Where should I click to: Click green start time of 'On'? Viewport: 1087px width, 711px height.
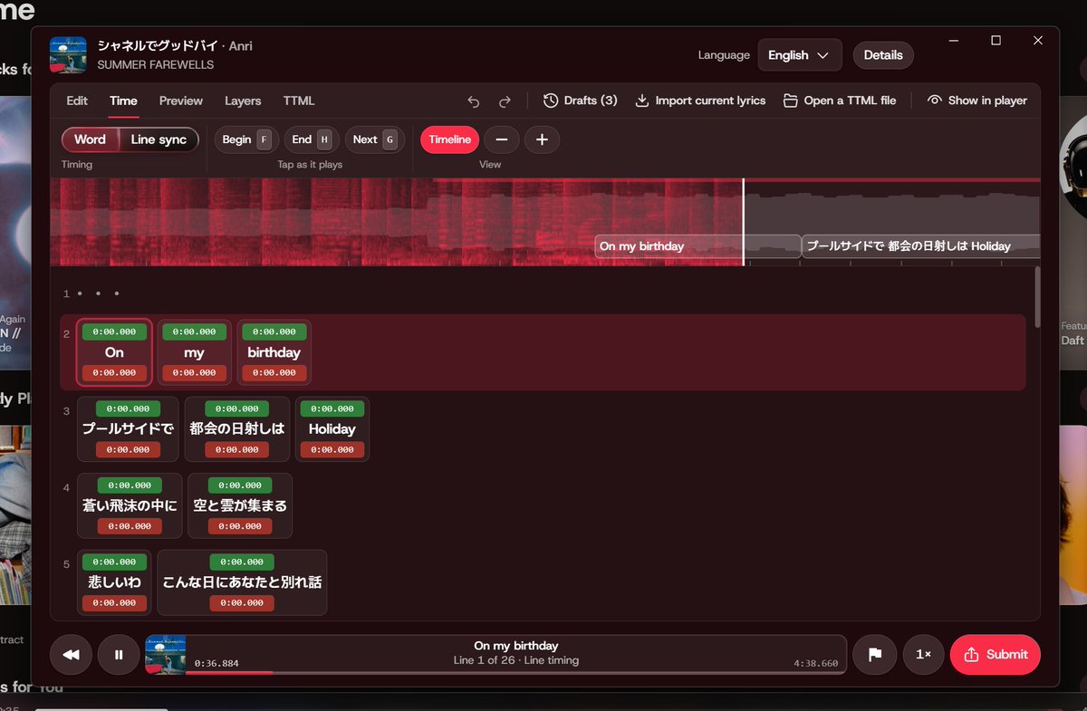tap(114, 331)
